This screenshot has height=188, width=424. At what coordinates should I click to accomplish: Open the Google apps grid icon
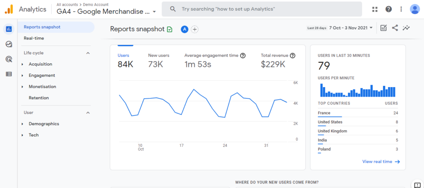coord(374,9)
